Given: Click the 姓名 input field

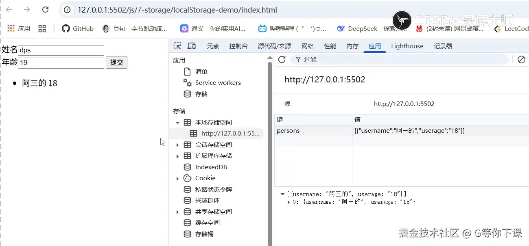Looking at the screenshot, I should 61,50.
